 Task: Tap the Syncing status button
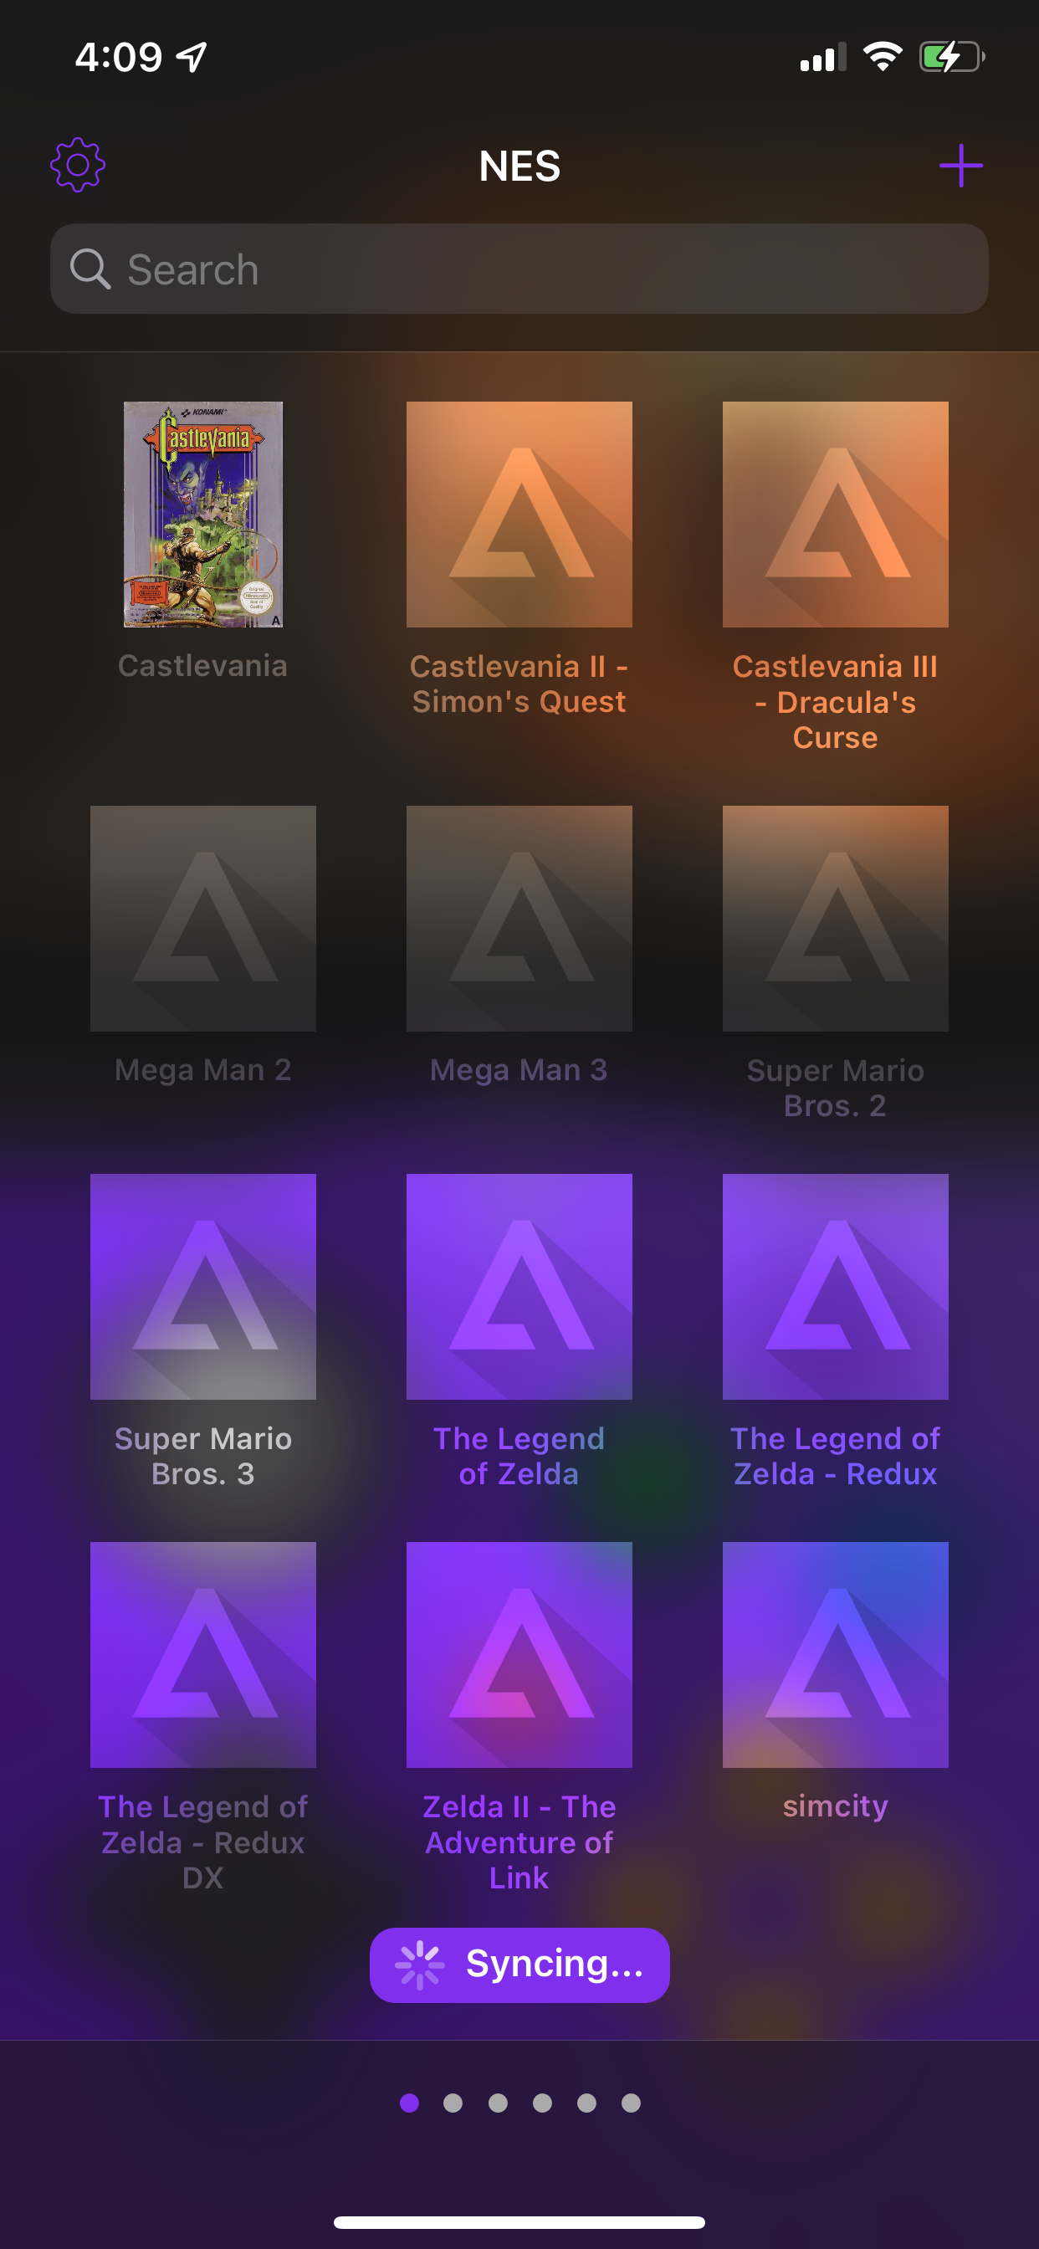[519, 1965]
